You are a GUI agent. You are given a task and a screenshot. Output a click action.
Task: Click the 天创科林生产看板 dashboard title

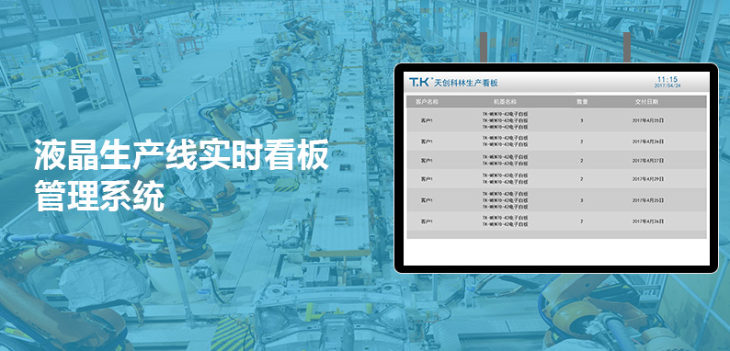[x=465, y=83]
